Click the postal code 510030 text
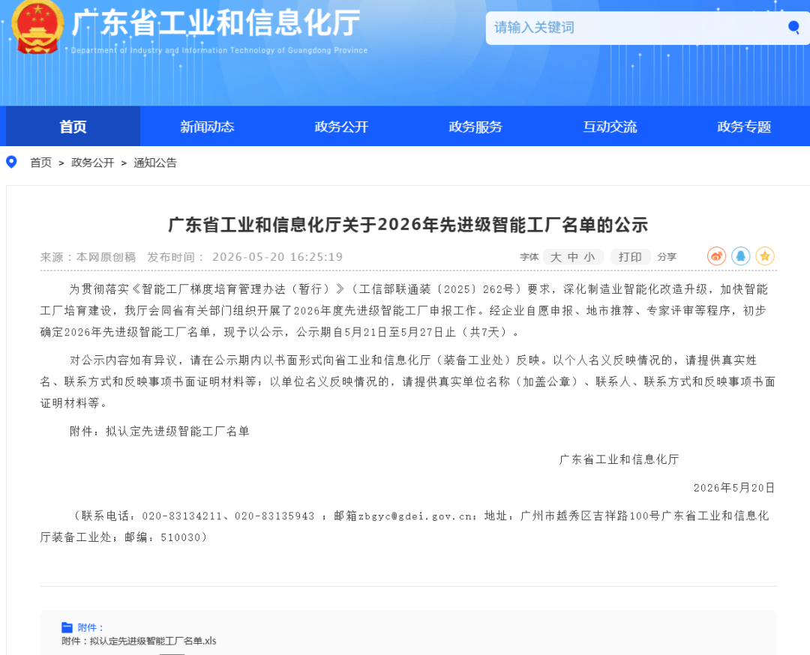Screen dimensions: 810x655 pos(180,538)
